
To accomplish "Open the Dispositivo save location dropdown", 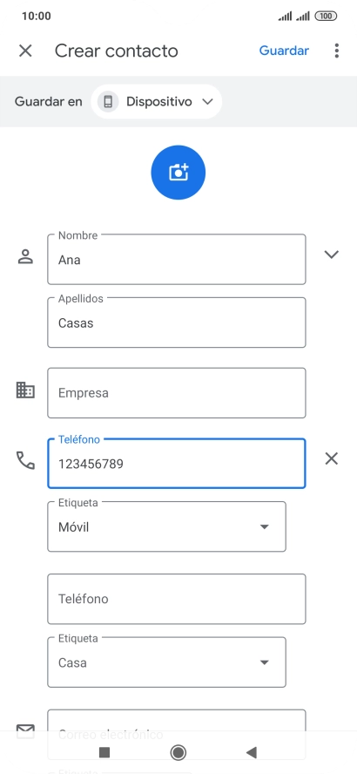I will 157,102.
